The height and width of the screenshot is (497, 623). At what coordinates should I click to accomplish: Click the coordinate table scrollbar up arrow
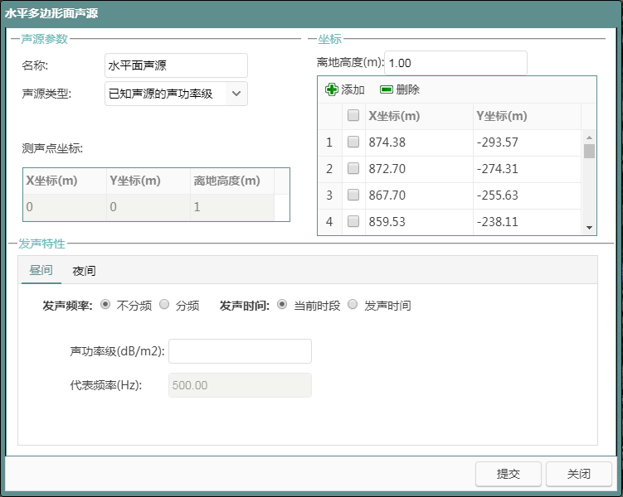(x=590, y=138)
